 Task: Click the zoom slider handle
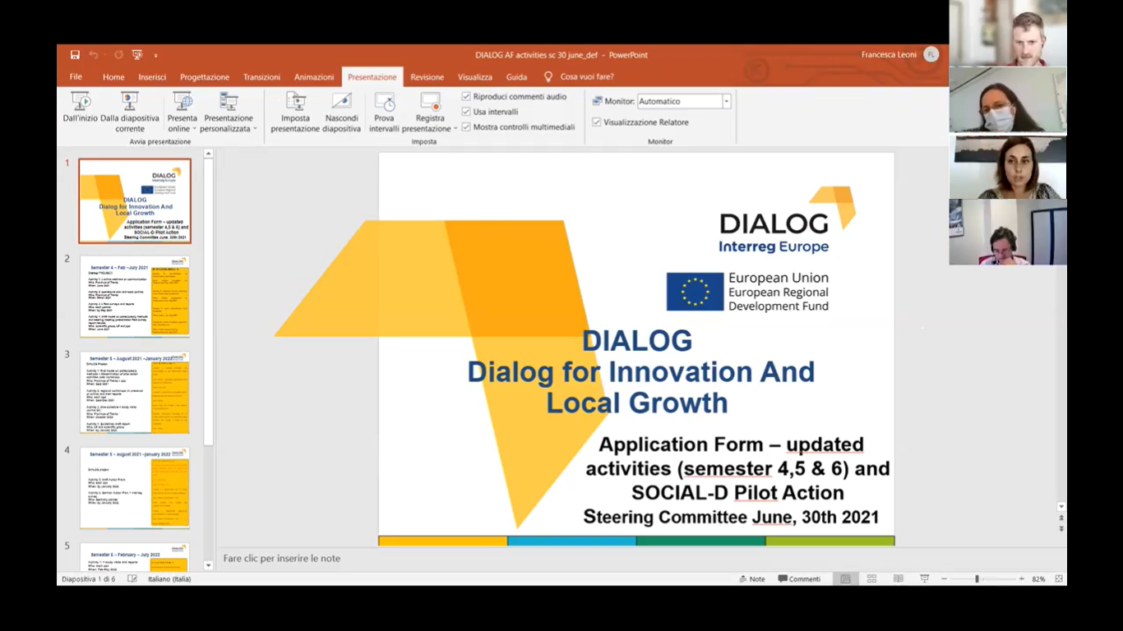[977, 579]
